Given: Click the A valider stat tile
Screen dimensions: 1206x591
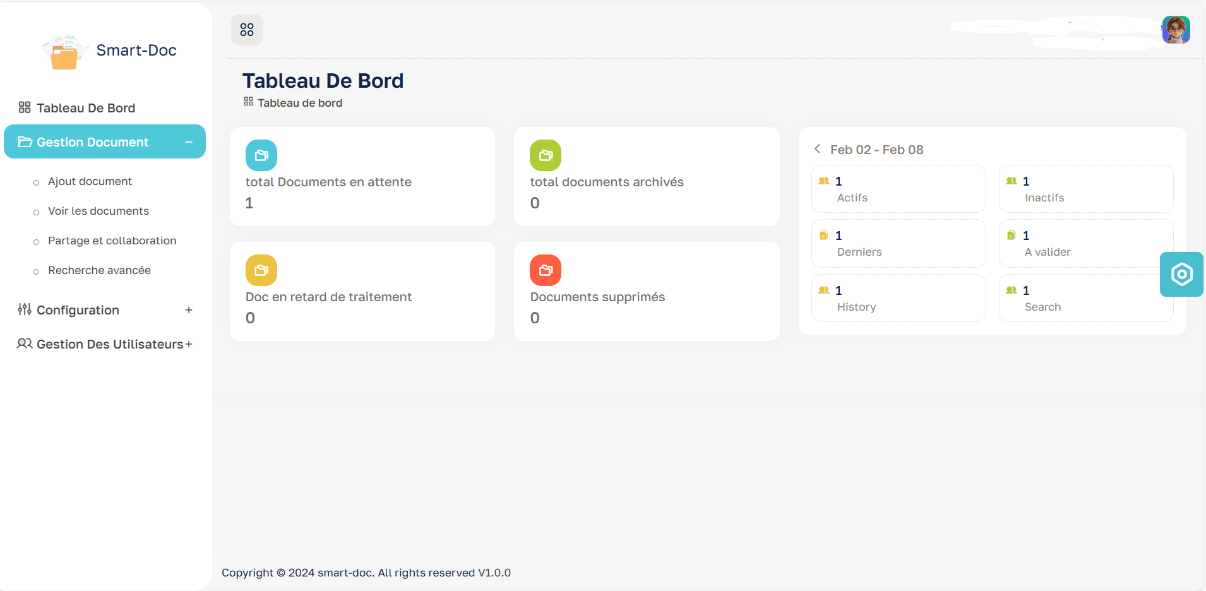Looking at the screenshot, I should (x=1085, y=244).
